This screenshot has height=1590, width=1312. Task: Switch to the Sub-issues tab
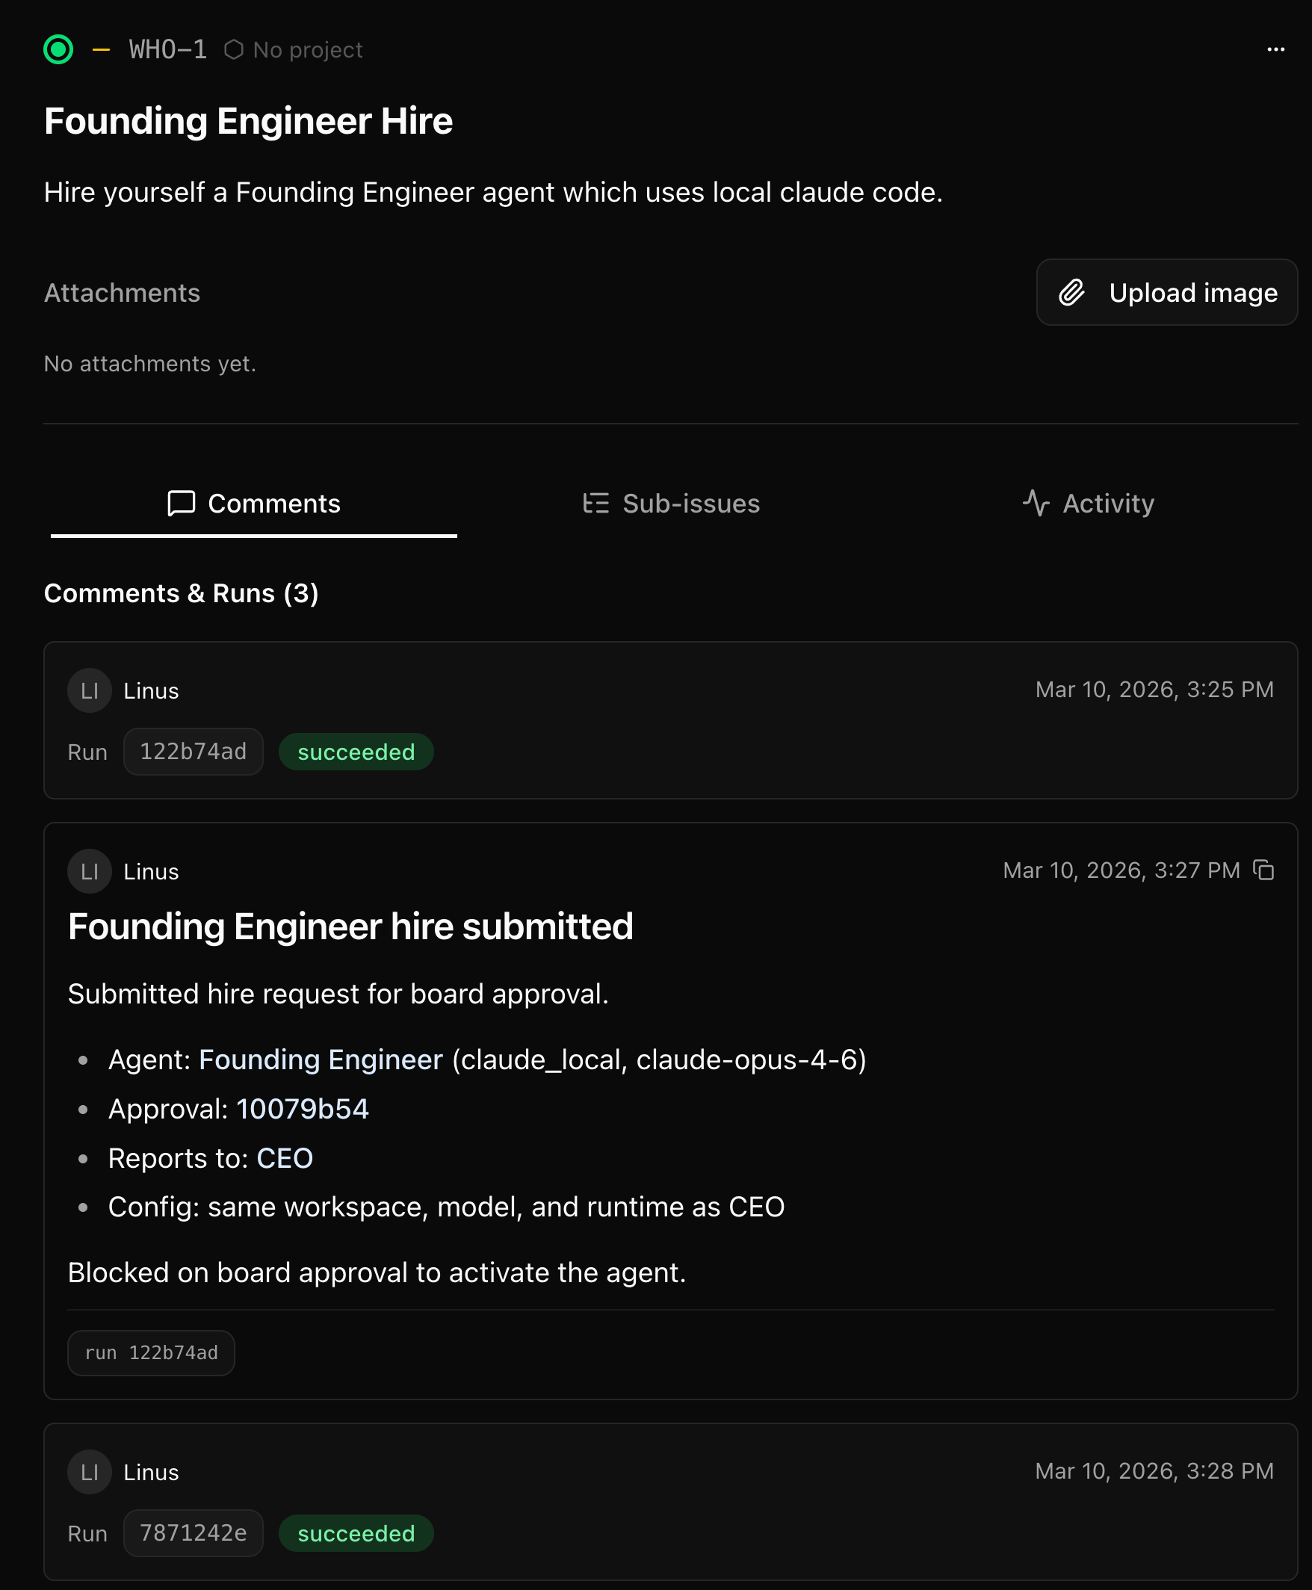[x=671, y=504]
